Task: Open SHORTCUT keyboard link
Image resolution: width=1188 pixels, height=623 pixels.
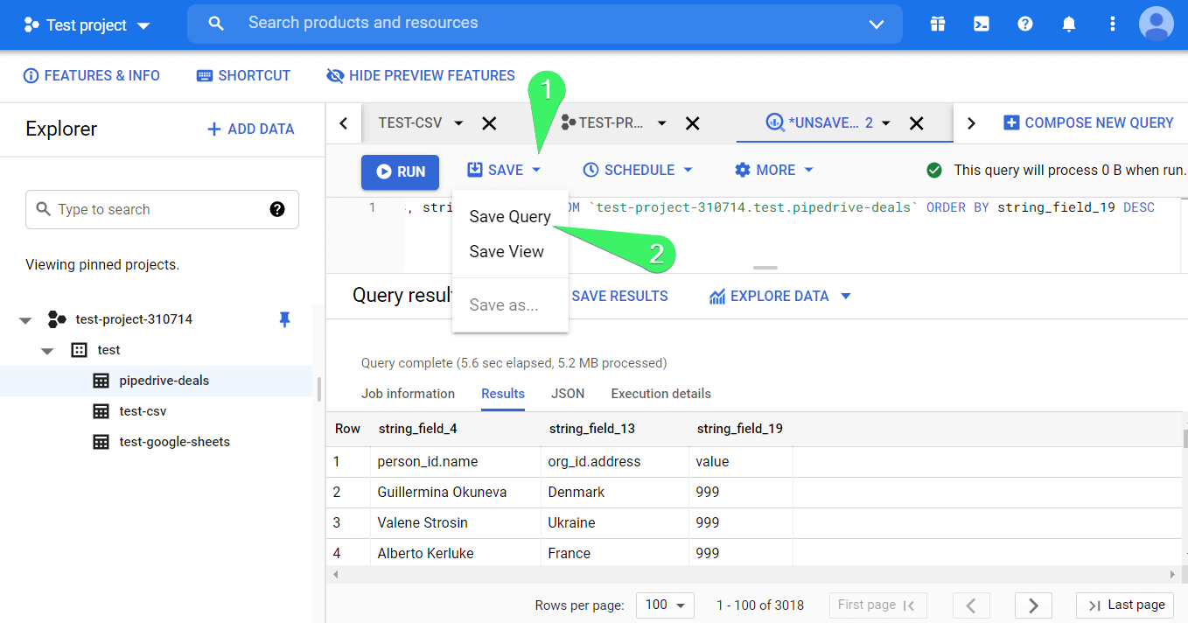Action: point(243,76)
